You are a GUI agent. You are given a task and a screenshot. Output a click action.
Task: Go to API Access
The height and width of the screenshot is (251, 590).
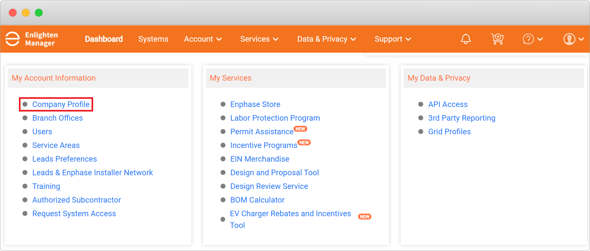coord(448,104)
